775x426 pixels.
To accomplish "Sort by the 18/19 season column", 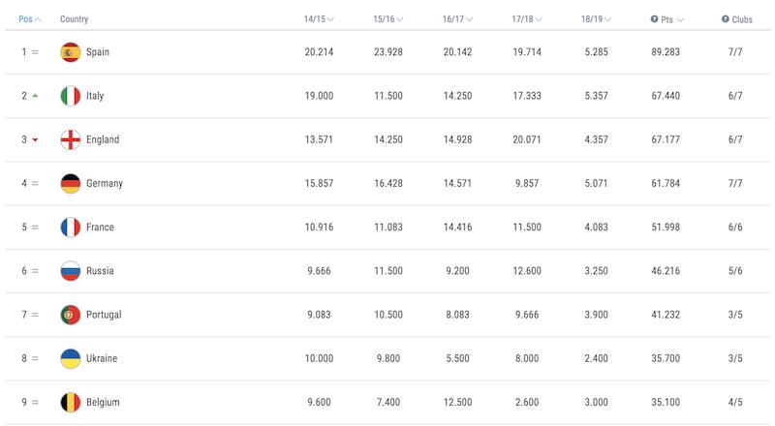I will coord(596,19).
